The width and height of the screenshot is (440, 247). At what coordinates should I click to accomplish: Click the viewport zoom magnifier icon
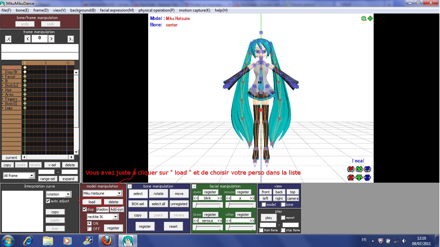point(364,19)
